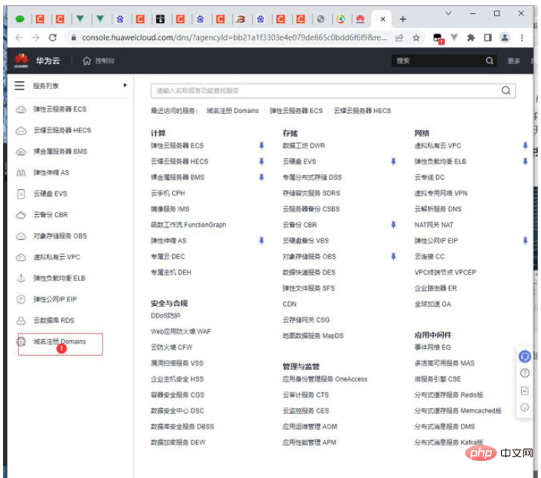Viewport: 541px width, 478px height.
Task: Unpin HECS in the compute list
Action: coord(262,161)
